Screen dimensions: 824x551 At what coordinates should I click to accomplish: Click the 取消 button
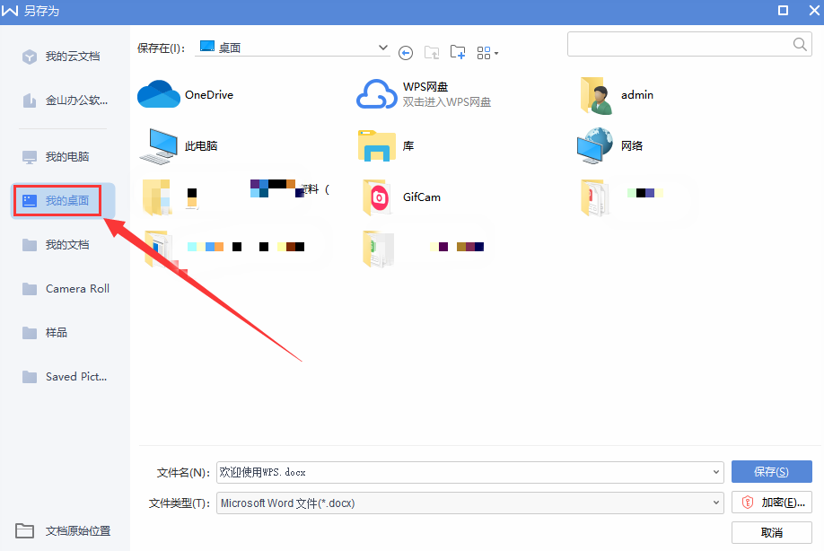coord(771,533)
